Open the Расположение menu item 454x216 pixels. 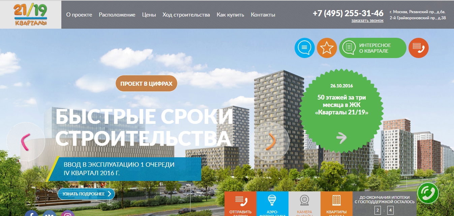point(117,15)
